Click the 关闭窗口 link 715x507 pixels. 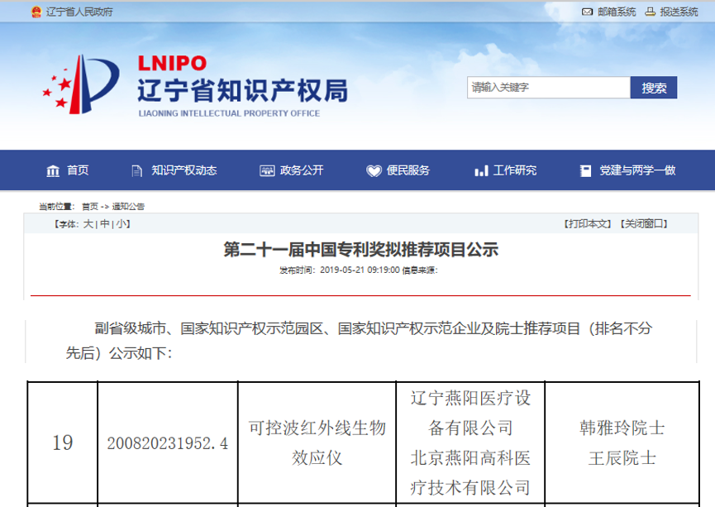[645, 223]
